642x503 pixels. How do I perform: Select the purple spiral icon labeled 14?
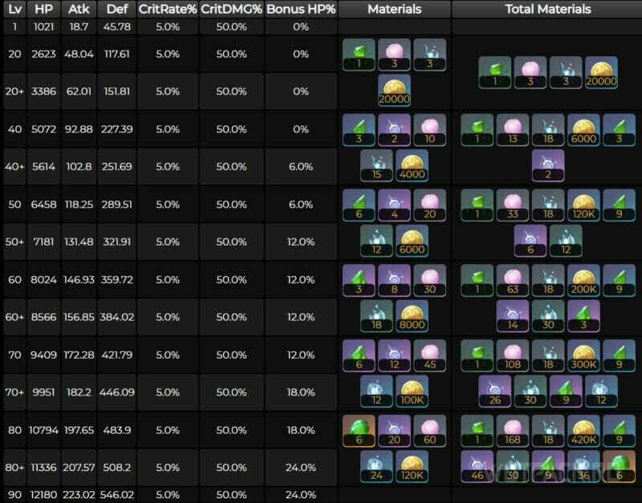coord(513,315)
